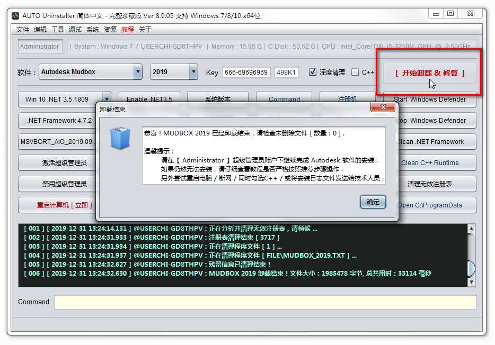This screenshot has width=495, height=345.
Task: Click Start Windows Defender button
Action: (430, 99)
